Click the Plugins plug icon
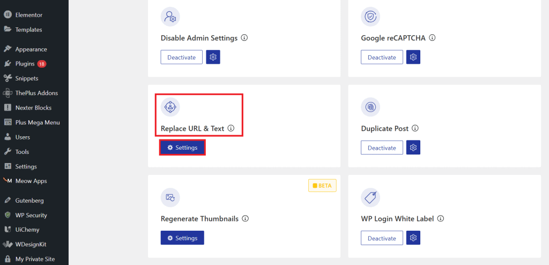Image resolution: width=549 pixels, height=265 pixels. 8,64
